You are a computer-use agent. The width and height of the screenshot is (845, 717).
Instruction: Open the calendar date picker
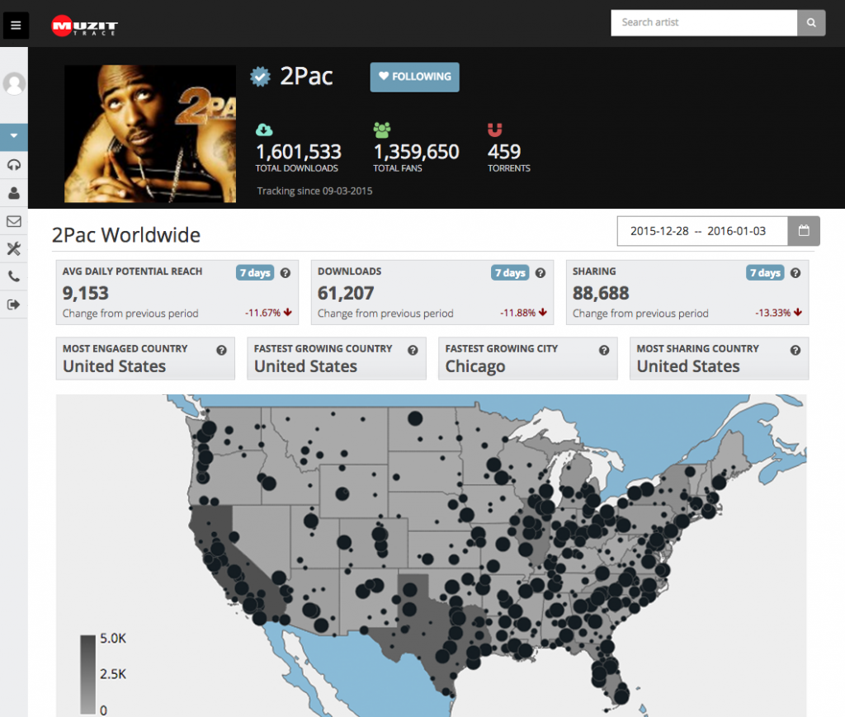coord(804,231)
